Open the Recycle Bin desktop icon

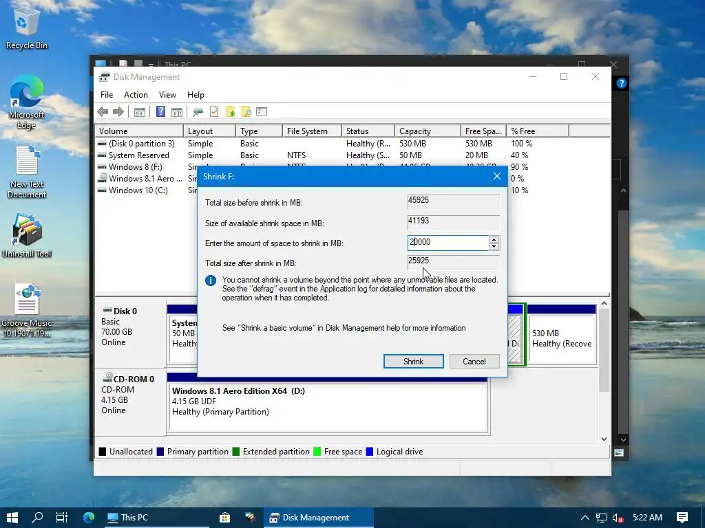(x=27, y=27)
